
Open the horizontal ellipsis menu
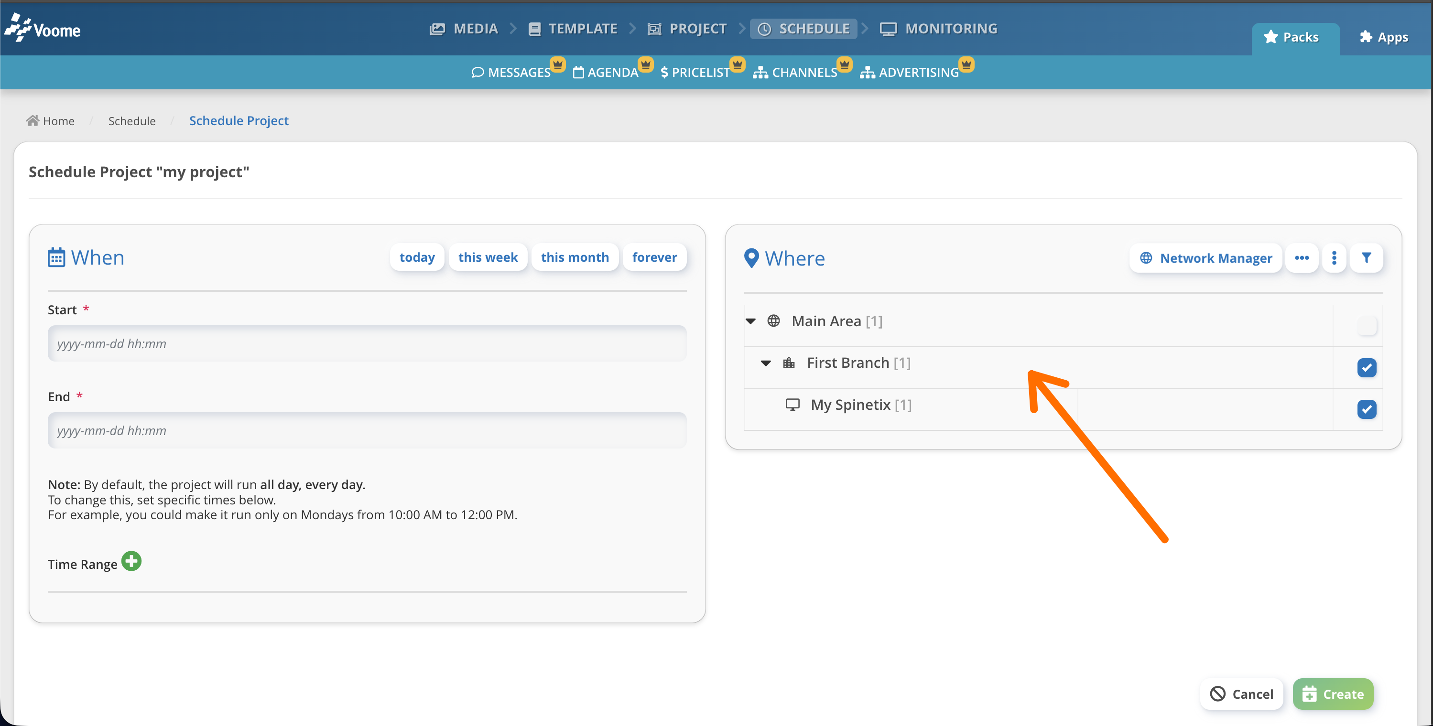click(1302, 258)
